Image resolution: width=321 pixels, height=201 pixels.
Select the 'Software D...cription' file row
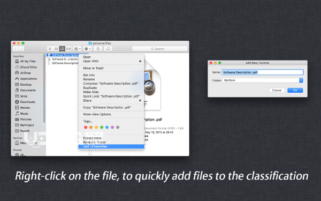[63, 59]
